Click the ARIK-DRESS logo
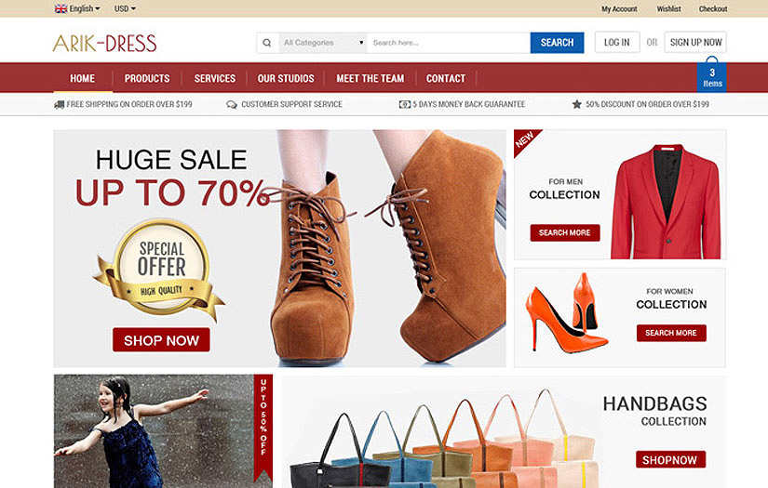 (104, 43)
